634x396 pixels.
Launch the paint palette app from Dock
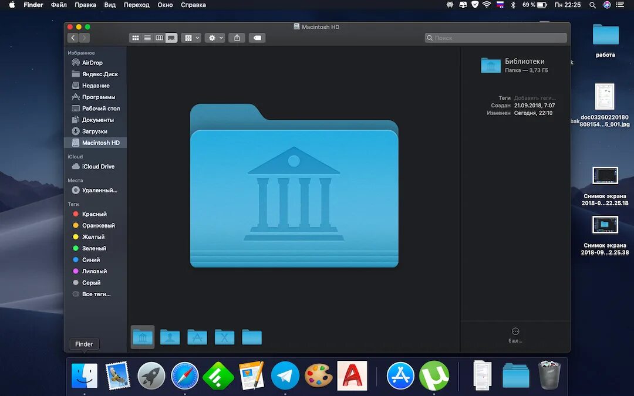pyautogui.click(x=319, y=376)
